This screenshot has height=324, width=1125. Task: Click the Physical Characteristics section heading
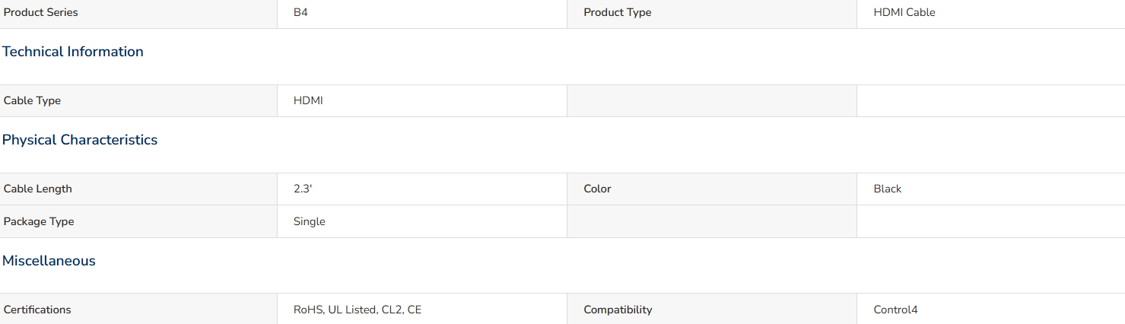pyautogui.click(x=80, y=140)
